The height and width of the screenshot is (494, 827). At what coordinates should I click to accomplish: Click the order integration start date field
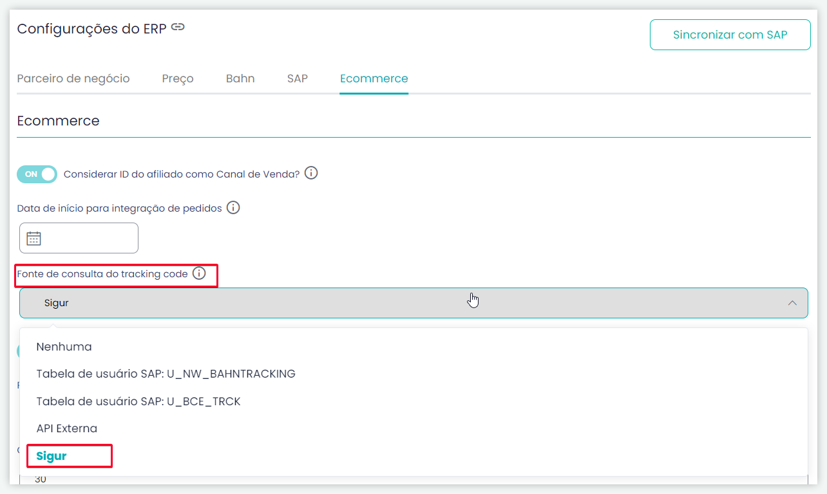pyautogui.click(x=79, y=238)
